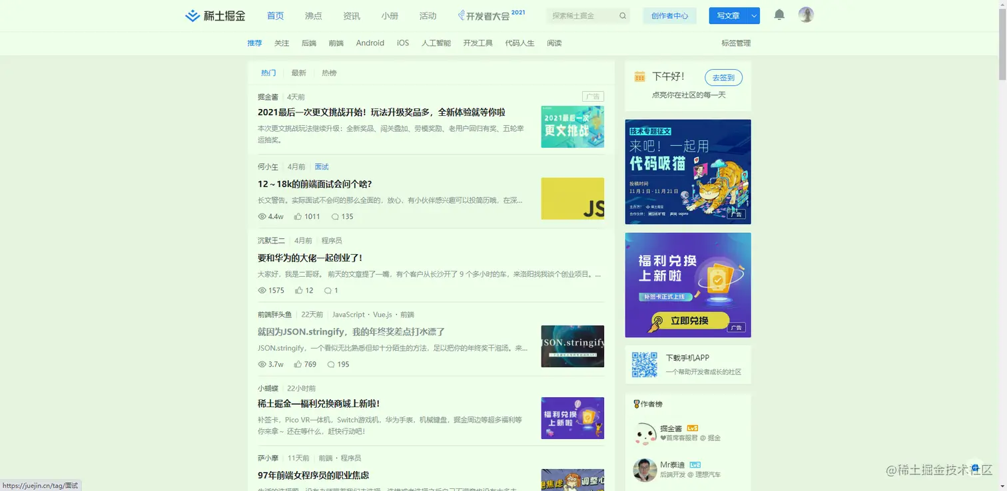Click the JS yellow article thumbnail
1007x491 pixels.
[x=573, y=198]
